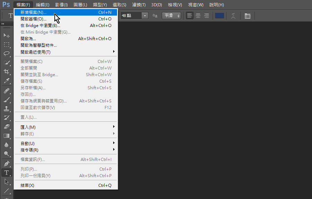Open the 類型(Y) menu
The image size is (312, 199).
tap(100, 4)
